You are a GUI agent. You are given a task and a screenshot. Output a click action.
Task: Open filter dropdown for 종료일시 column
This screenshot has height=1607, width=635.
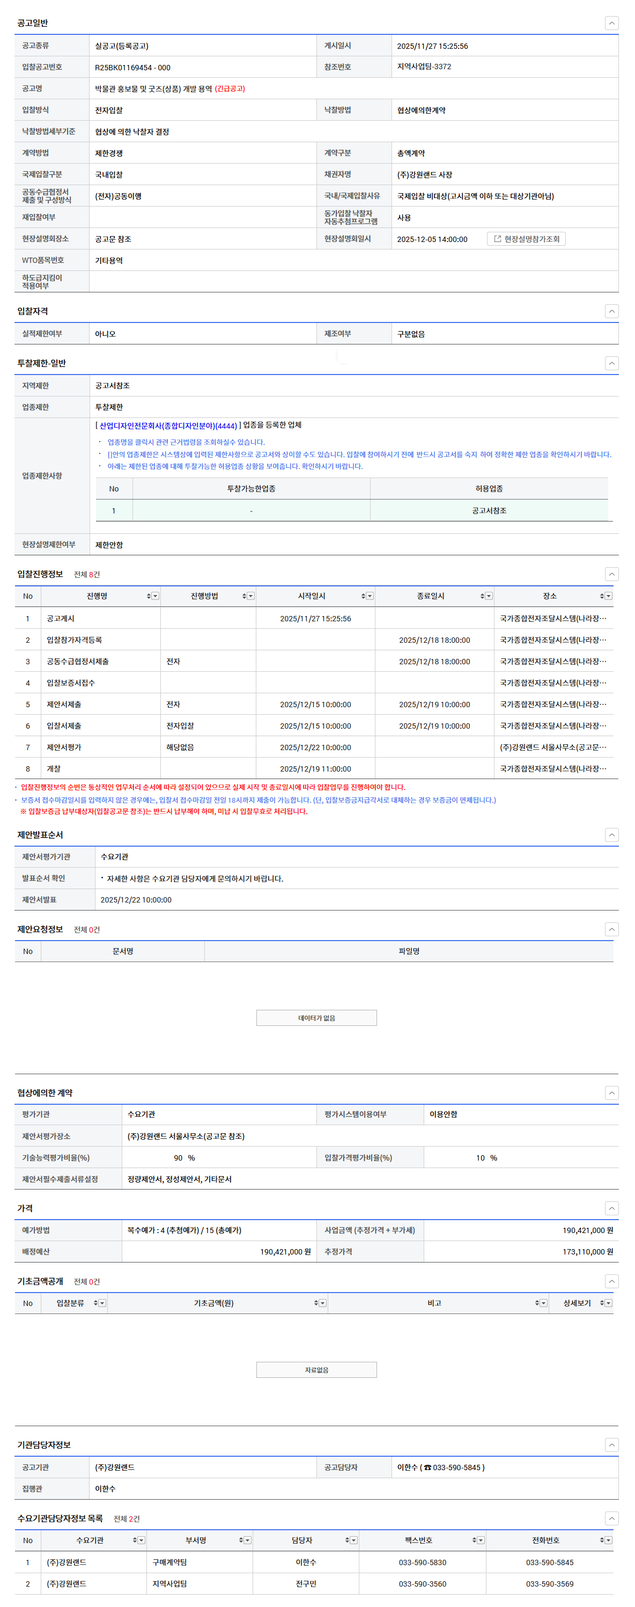tap(489, 596)
